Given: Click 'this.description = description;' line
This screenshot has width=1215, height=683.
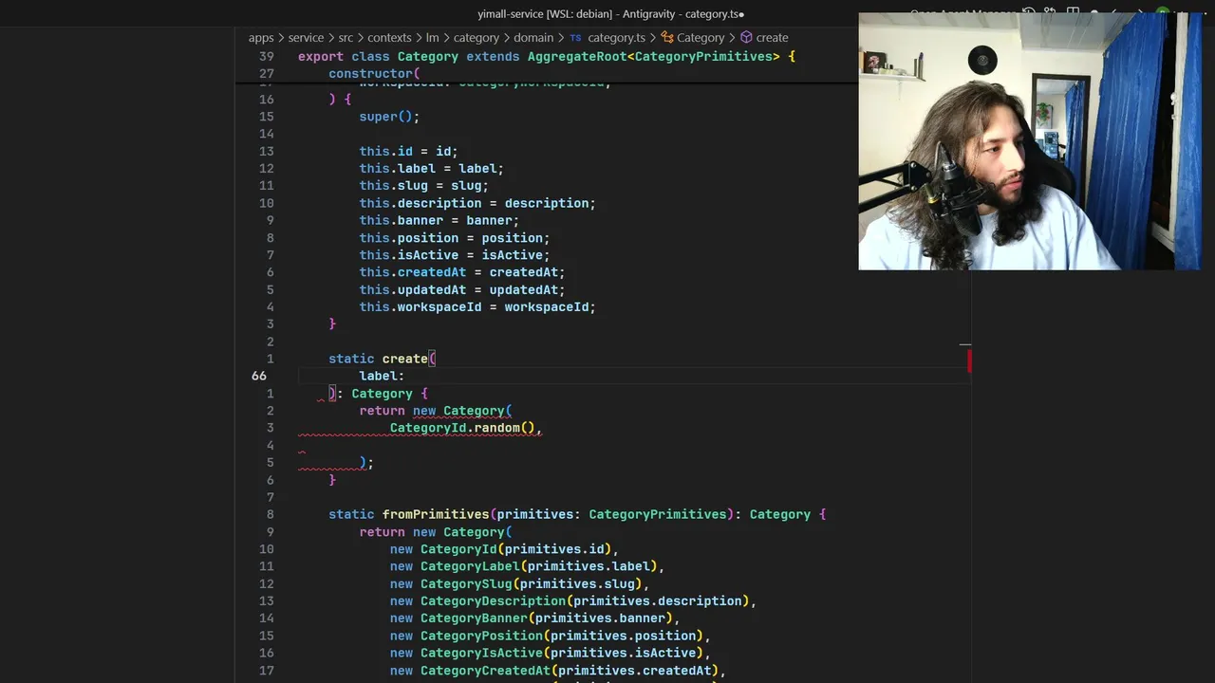Looking at the screenshot, I should (x=477, y=203).
